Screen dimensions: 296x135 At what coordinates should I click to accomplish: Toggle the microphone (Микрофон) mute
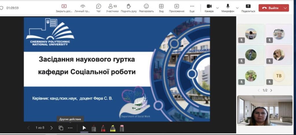point(228,7)
